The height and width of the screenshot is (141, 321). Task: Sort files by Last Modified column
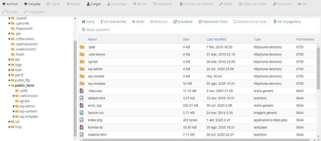click(216, 39)
